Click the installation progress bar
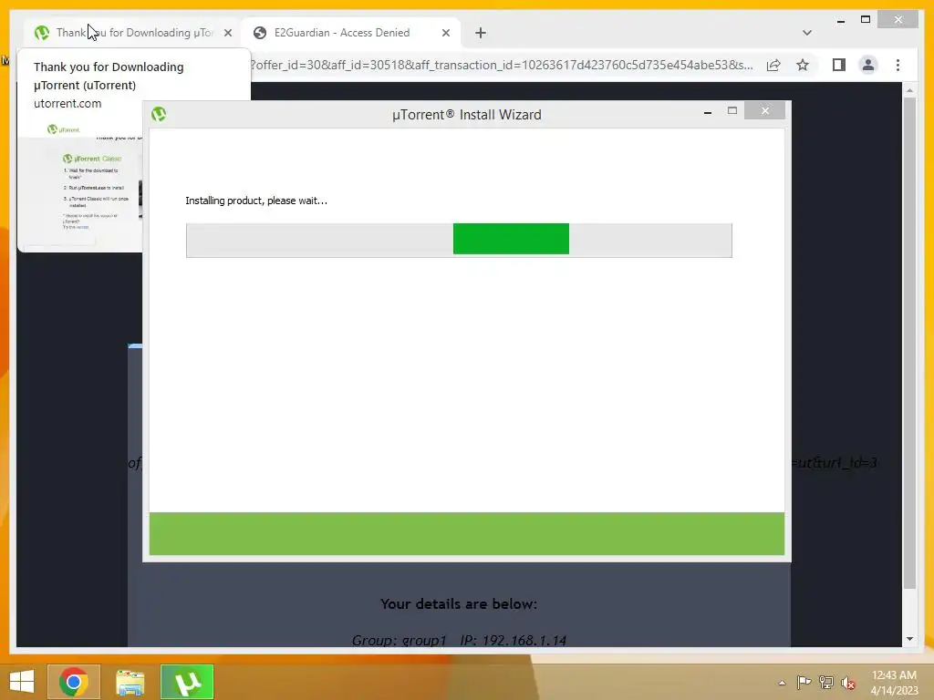The height and width of the screenshot is (700, 934). (459, 240)
